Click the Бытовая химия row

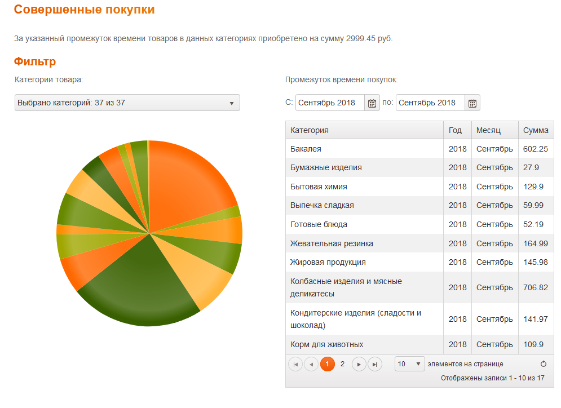[x=419, y=187]
